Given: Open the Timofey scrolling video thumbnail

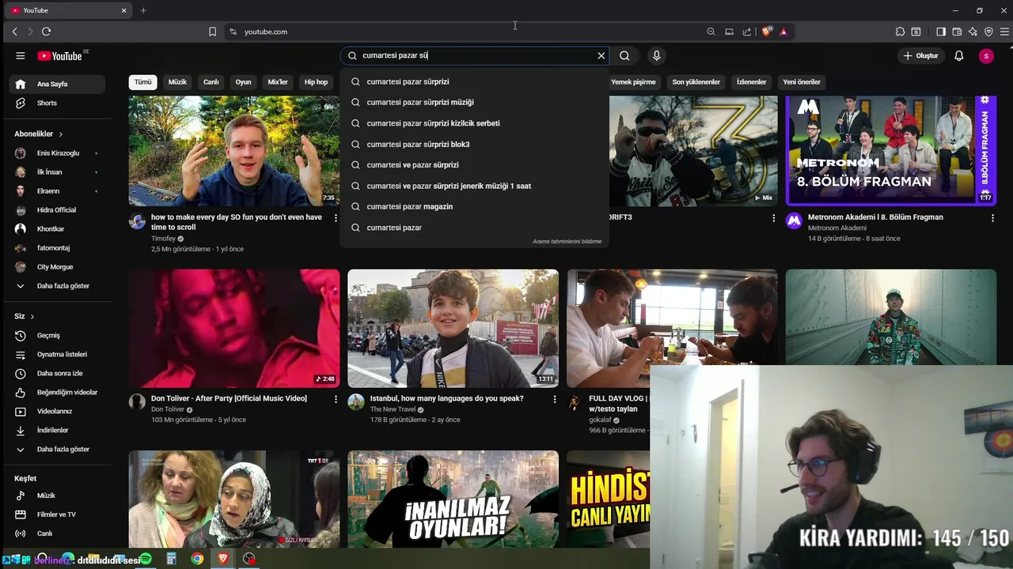Looking at the screenshot, I should [234, 150].
